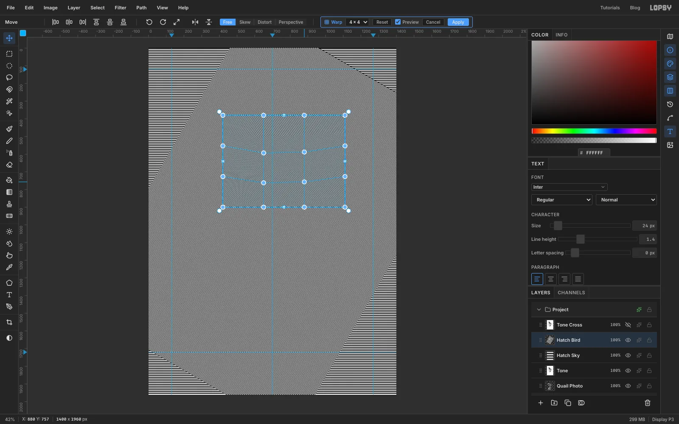The height and width of the screenshot is (424, 679).
Task: Select the magic wand tool
Action: tap(9, 101)
